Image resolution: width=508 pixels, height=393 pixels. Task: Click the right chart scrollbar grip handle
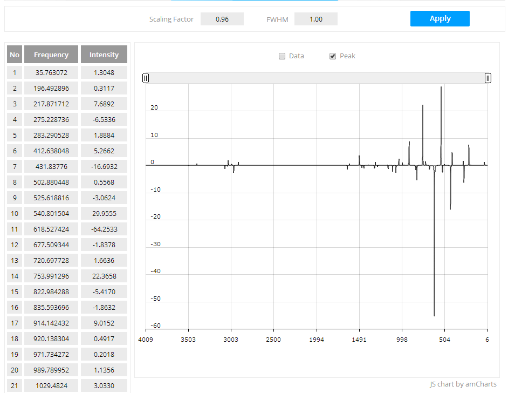tap(488, 78)
